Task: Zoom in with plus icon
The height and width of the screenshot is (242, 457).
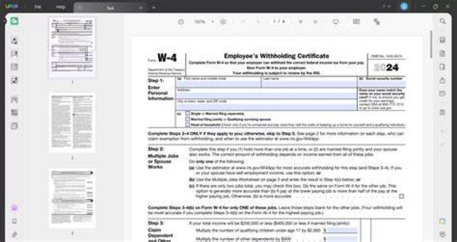Action: 223,22
